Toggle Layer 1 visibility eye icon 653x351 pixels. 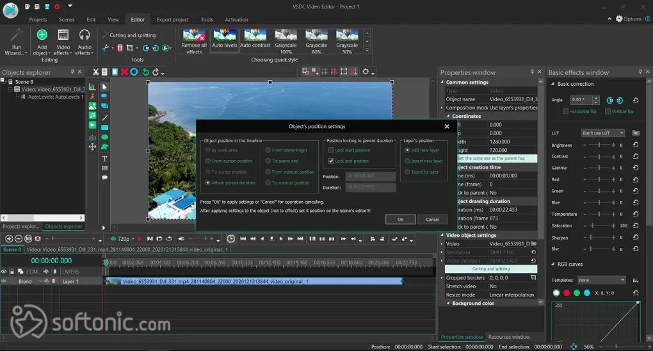4,281
